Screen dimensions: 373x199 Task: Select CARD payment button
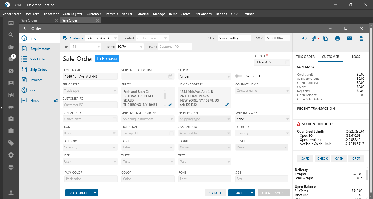pos(305,158)
